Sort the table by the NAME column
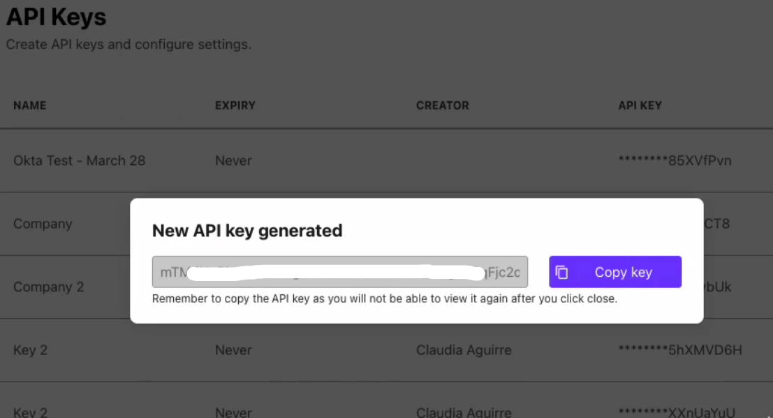Image resolution: width=773 pixels, height=418 pixels. coord(29,106)
